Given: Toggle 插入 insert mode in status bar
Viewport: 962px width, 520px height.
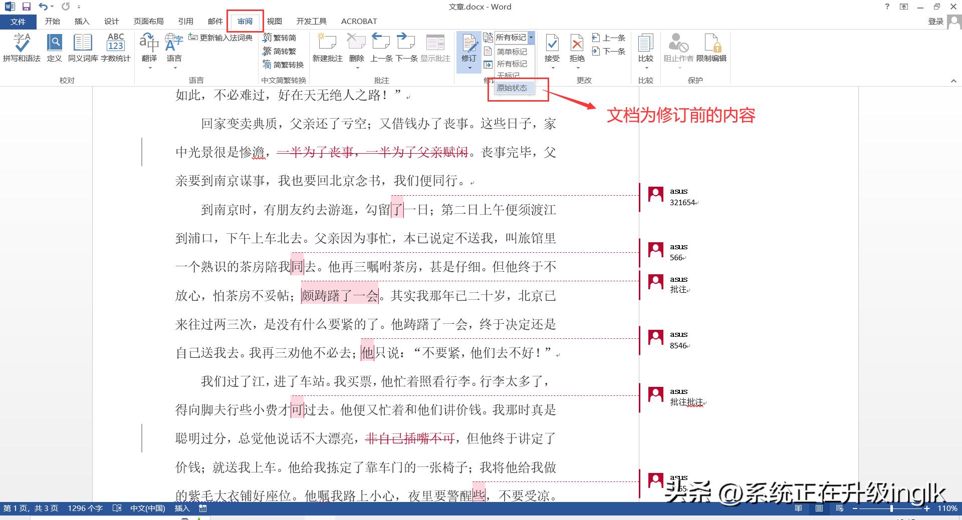Looking at the screenshot, I should coord(182,508).
